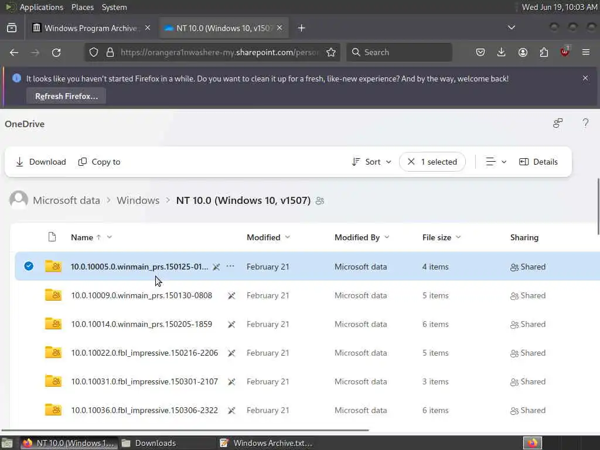This screenshot has width=600, height=450.
Task: Expand the File size column dropdown
Action: [x=458, y=237]
